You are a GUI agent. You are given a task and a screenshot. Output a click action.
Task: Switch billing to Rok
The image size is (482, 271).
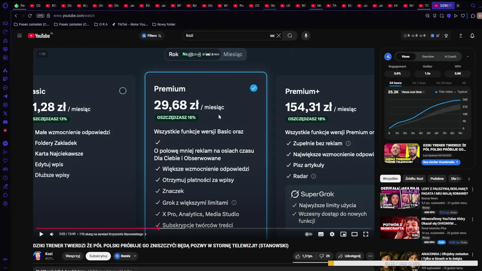pyautogui.click(x=174, y=54)
